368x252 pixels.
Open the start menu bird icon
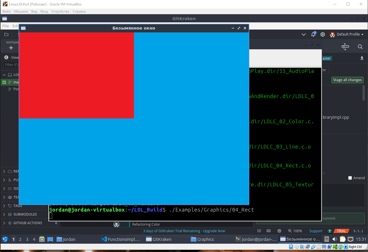click(x=5, y=239)
